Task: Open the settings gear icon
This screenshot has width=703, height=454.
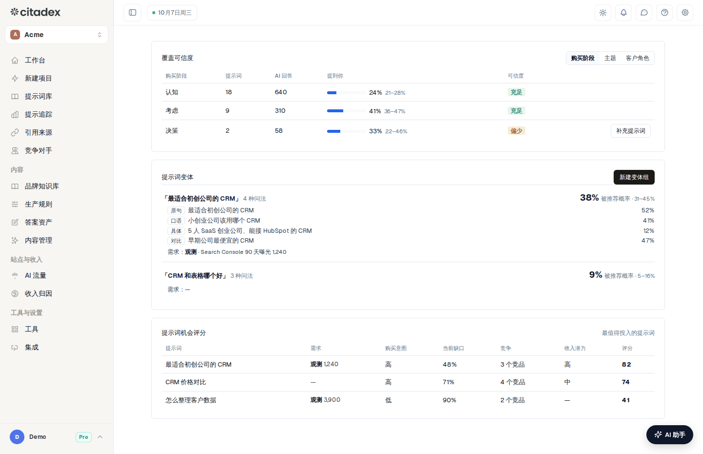Action: click(685, 13)
